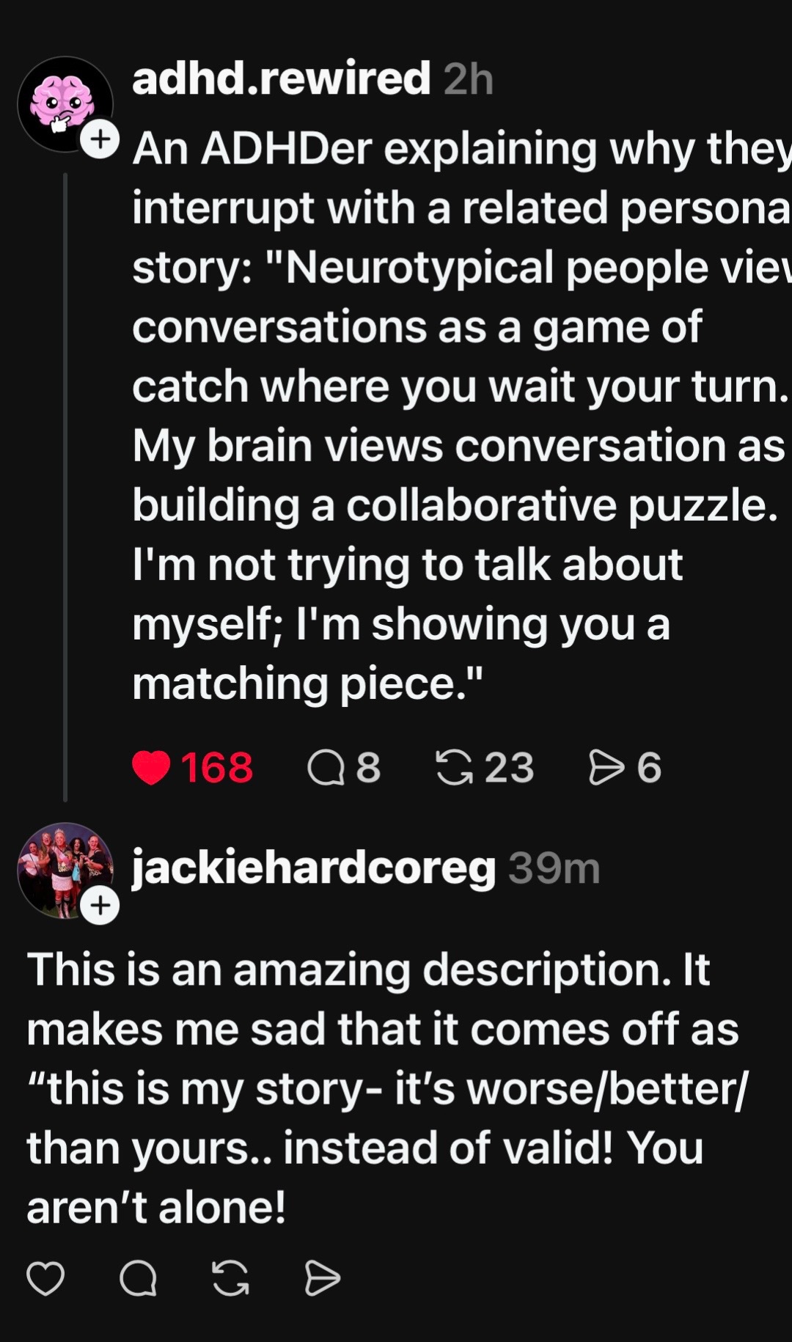View the 23 reposts count
792x1342 pixels.
point(509,768)
